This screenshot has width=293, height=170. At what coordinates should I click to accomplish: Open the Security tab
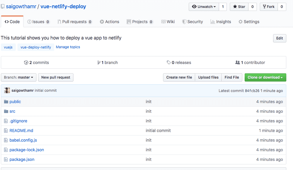coord(193,22)
